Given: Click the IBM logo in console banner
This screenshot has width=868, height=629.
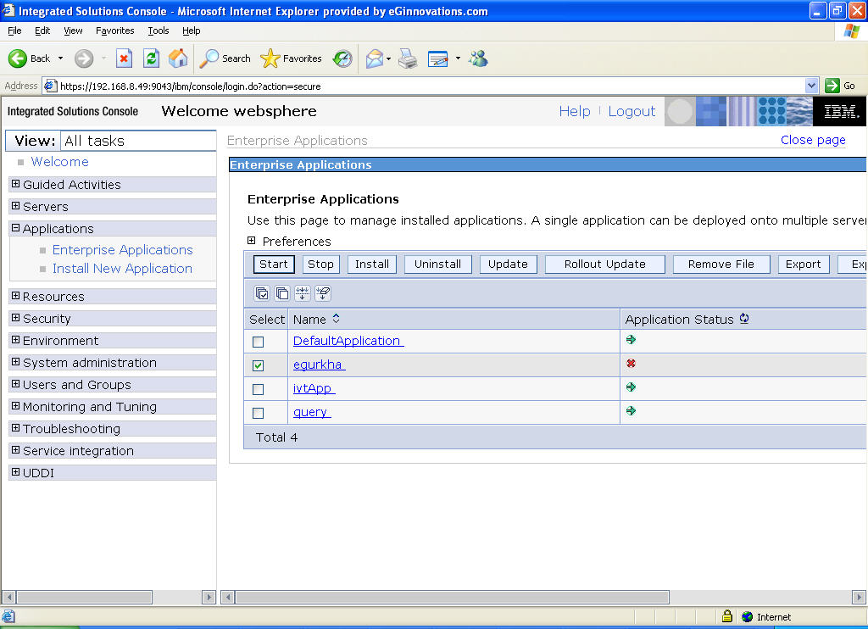Looking at the screenshot, I should tap(840, 111).
